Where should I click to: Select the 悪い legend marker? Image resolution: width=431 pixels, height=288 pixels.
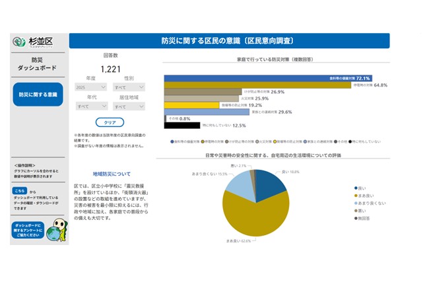tap(355, 211)
